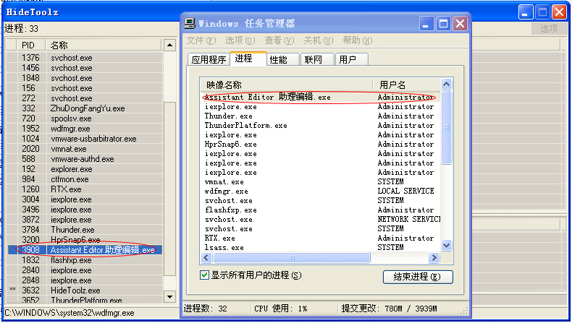
Task: Switch to the 进程 tab
Action: [248, 59]
